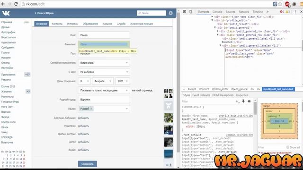
Task: Open the DevTools three-dot menu
Action: pyautogui.click(x=295, y=12)
